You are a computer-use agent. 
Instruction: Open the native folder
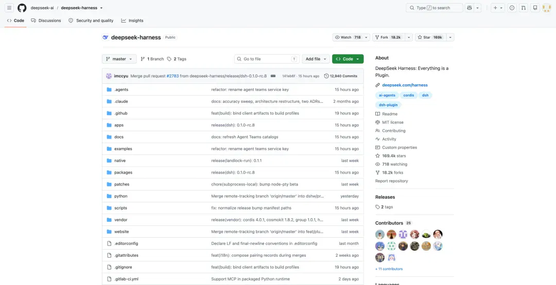[x=120, y=161]
